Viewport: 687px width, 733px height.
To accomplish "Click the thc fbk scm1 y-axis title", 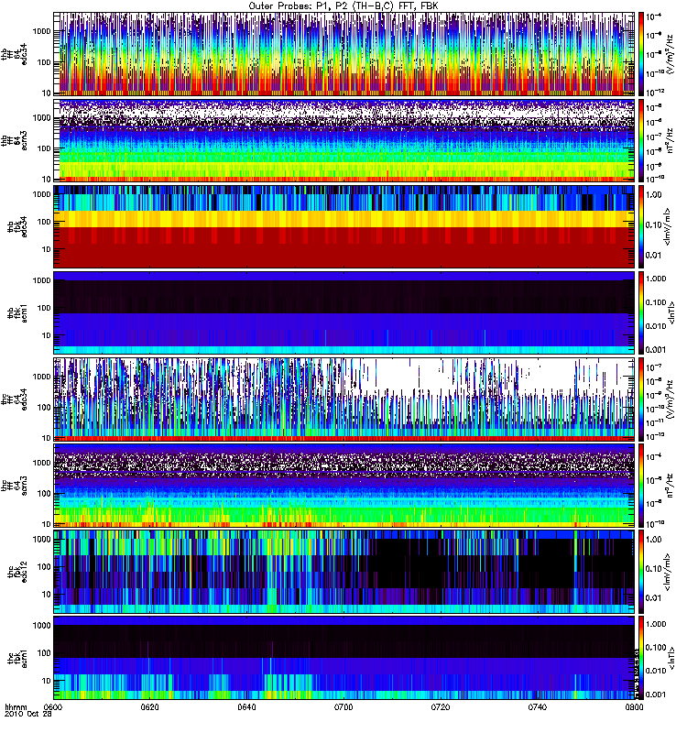I will [x=16, y=658].
